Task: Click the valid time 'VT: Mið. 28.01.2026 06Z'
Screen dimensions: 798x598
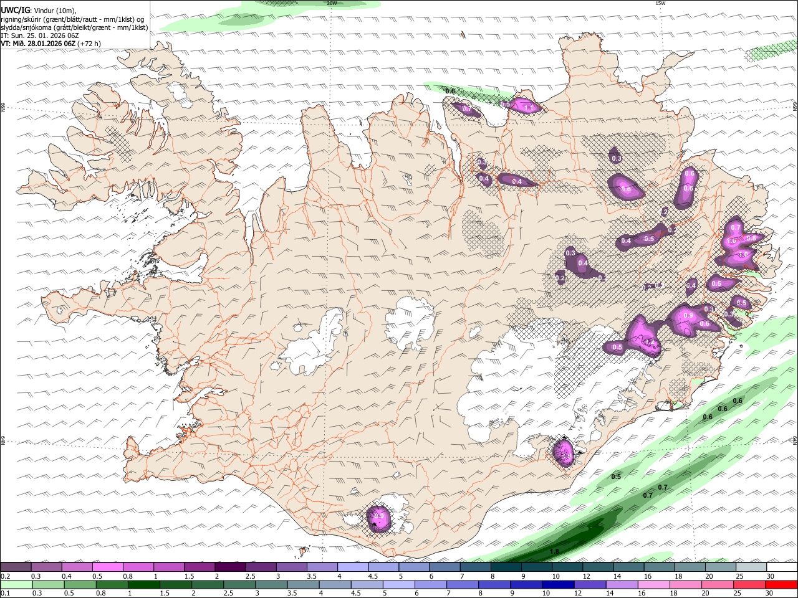Action: tap(39, 44)
